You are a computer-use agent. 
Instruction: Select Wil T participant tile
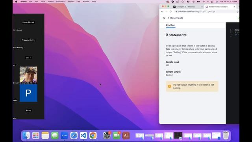(28, 58)
